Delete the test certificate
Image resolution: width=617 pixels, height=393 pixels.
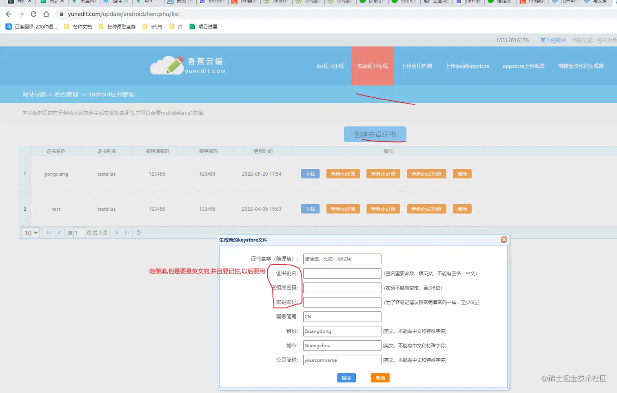462,209
